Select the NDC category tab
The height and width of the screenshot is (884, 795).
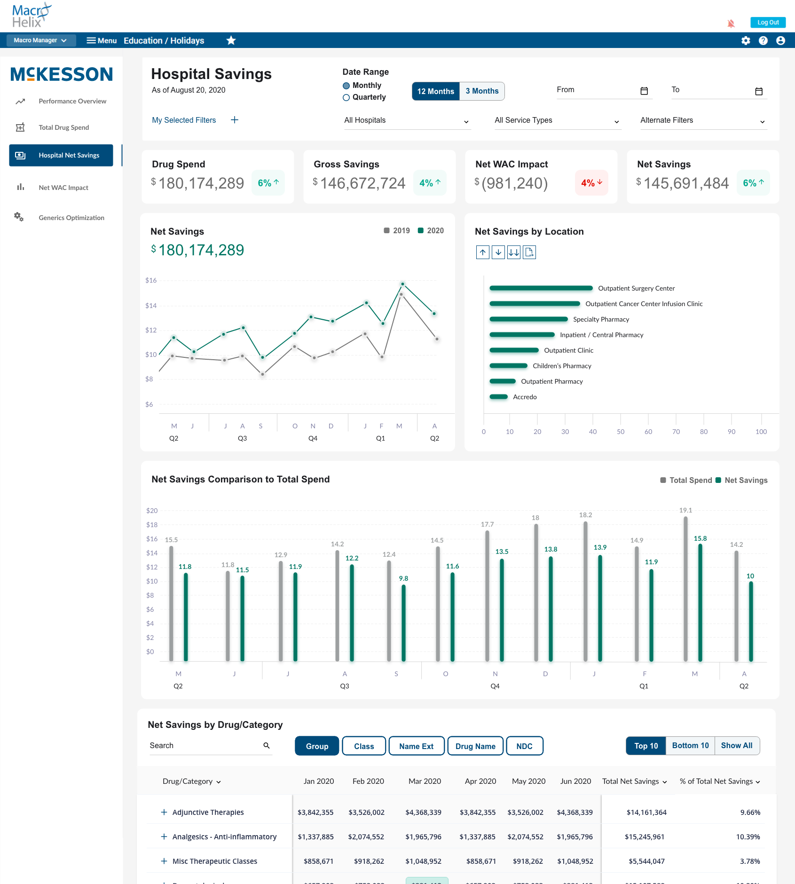(x=525, y=746)
